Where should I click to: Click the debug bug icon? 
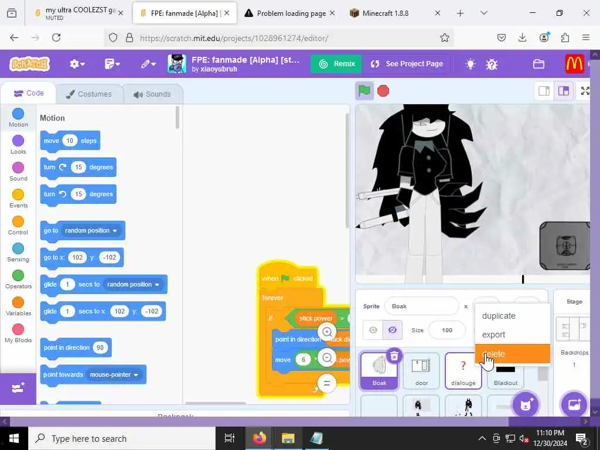(492, 64)
